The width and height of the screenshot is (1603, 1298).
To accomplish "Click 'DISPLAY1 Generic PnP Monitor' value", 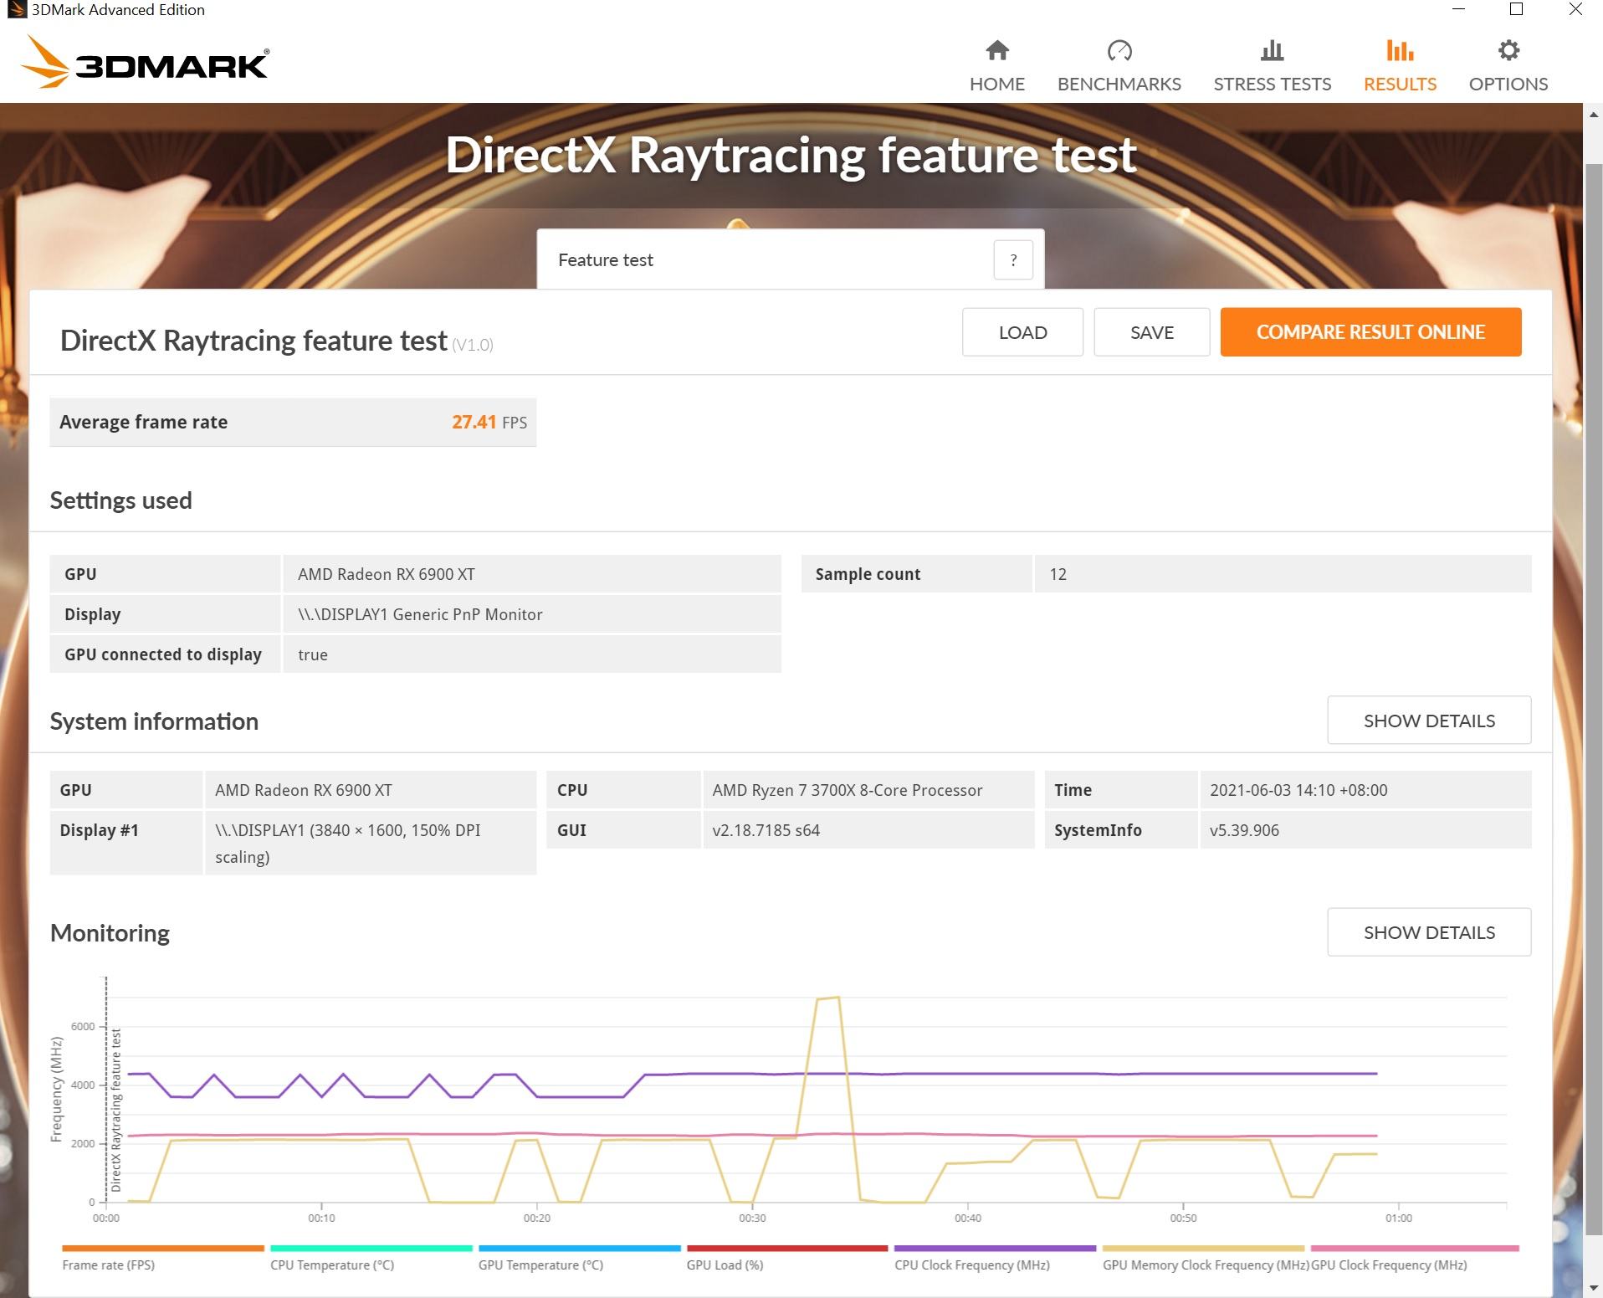I will point(420,615).
